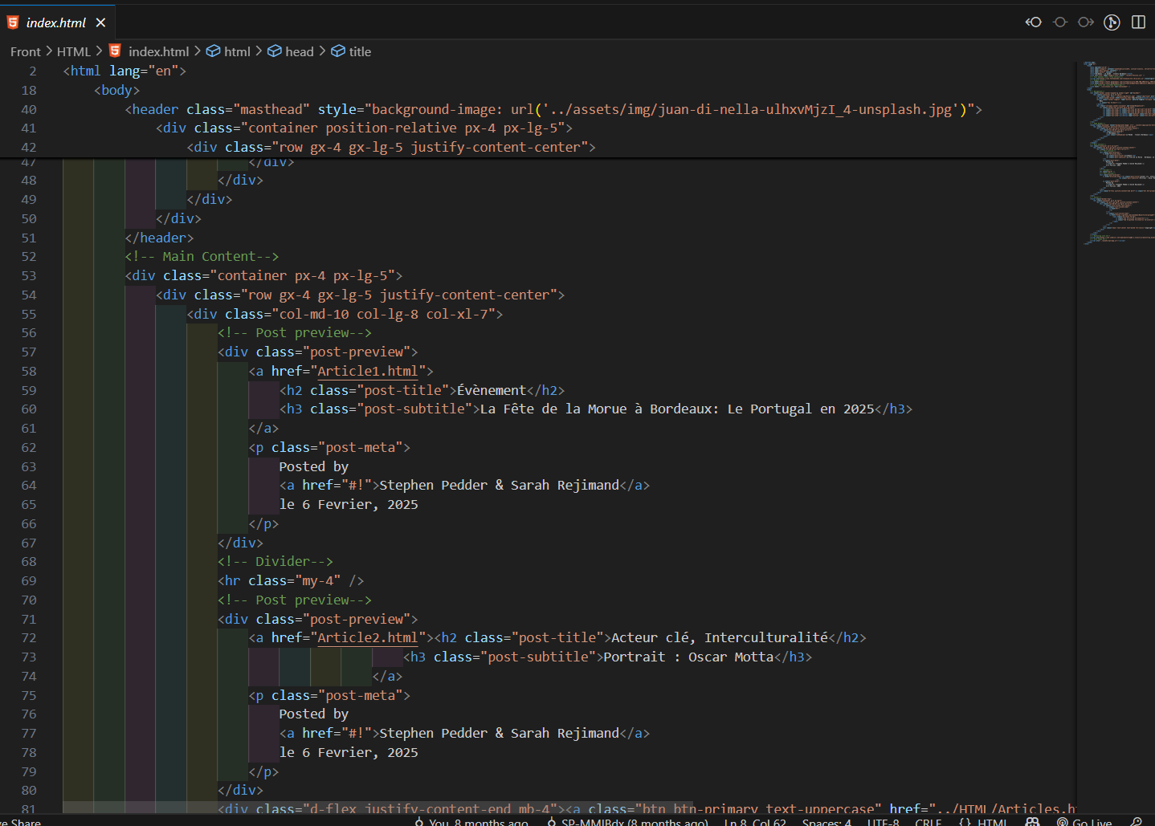Start Go Live server from status bar
This screenshot has height=826, width=1155.
click(x=1084, y=821)
